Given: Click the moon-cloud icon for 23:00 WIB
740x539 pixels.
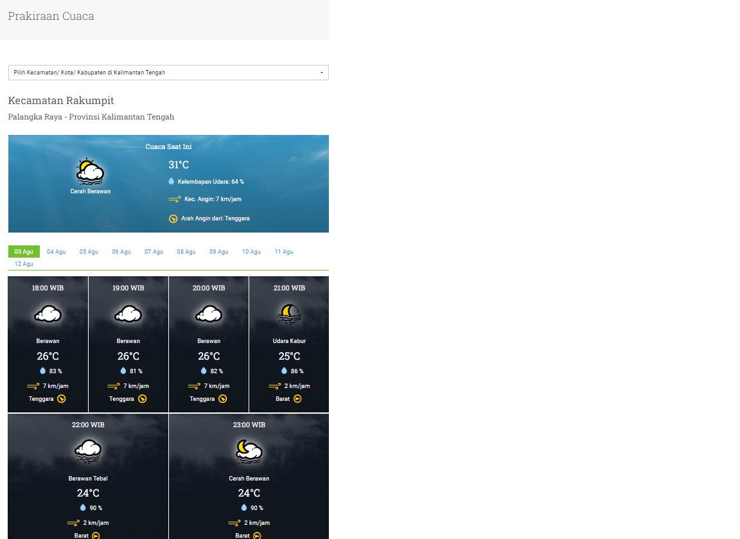Looking at the screenshot, I should click(x=249, y=451).
